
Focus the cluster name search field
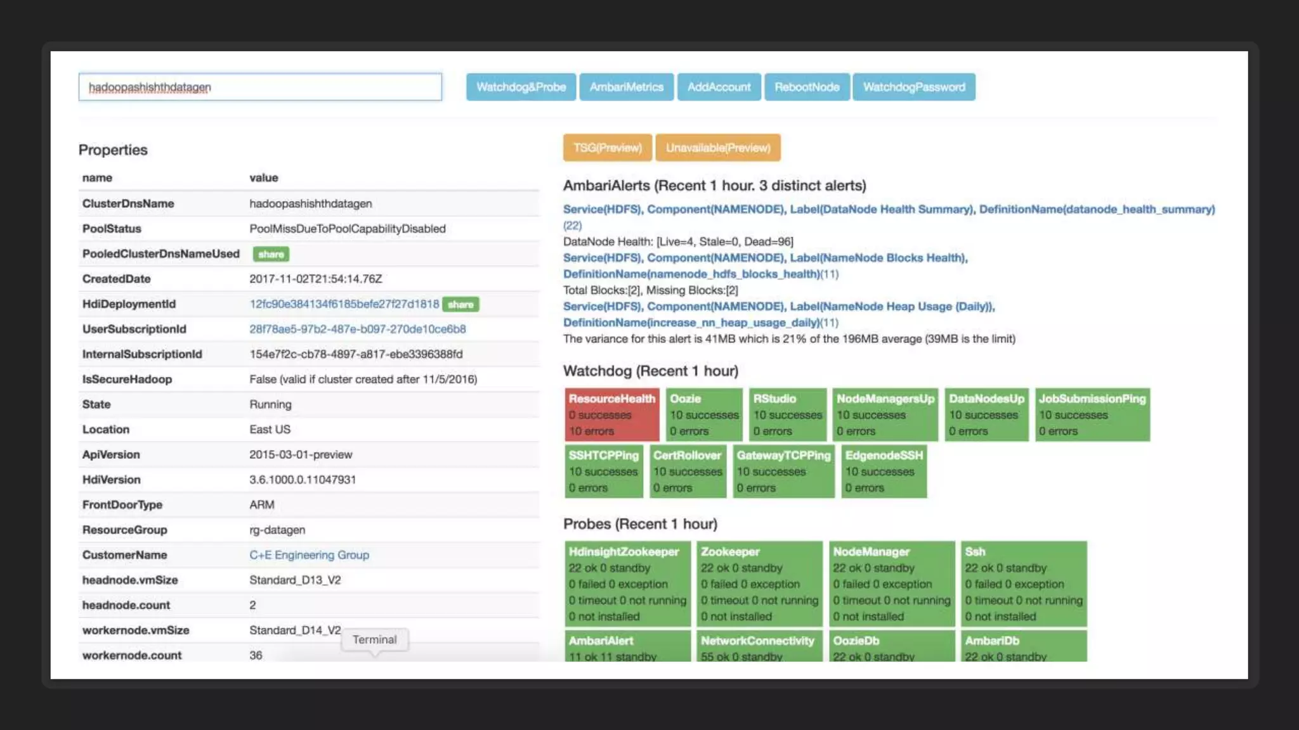click(x=260, y=87)
